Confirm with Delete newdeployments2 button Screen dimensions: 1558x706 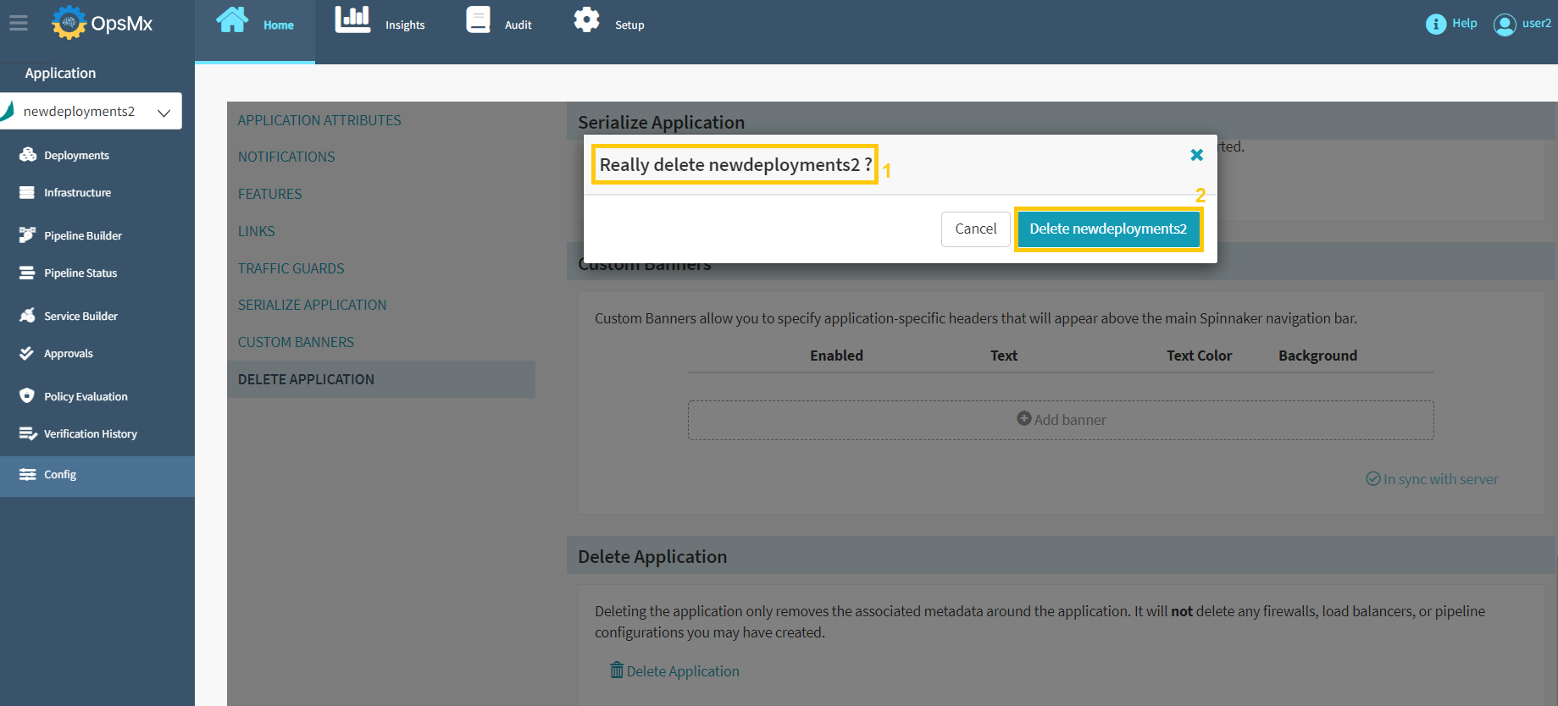[x=1107, y=229]
